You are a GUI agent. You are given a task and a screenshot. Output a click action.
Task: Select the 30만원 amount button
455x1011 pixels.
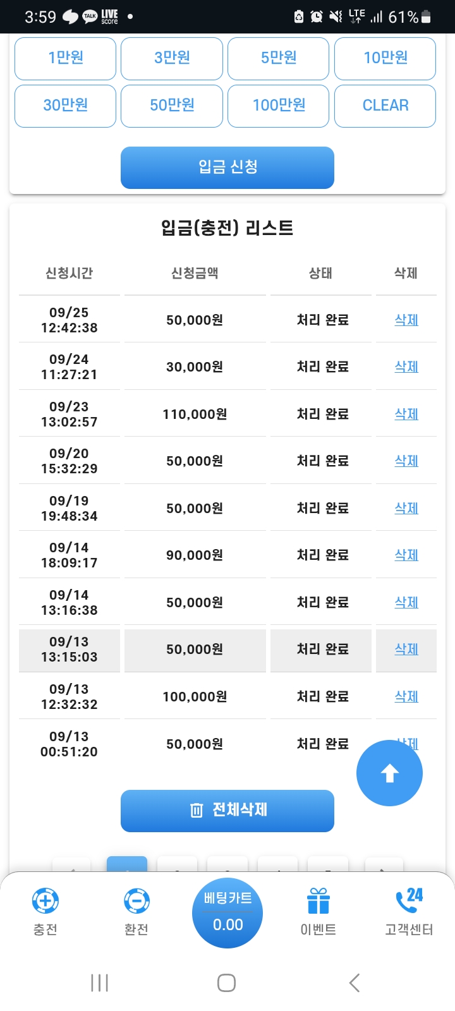coord(66,106)
